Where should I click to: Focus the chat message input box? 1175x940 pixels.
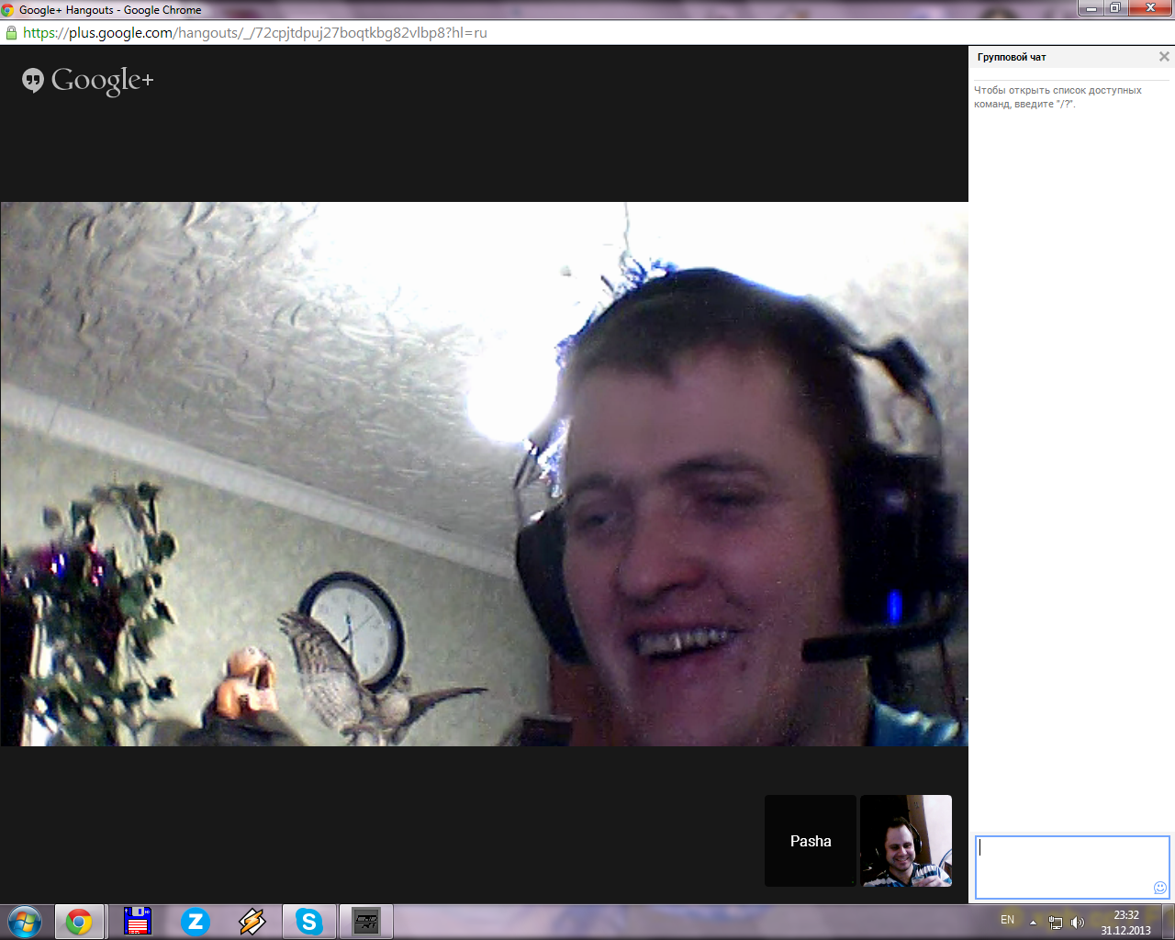[x=1071, y=867]
